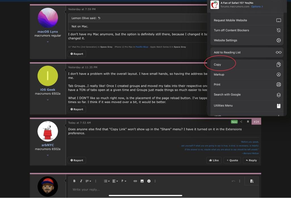Click macrumors regular under macOS Lynx
Viewport: 291px width, 198px height.
pyautogui.click(x=48, y=35)
